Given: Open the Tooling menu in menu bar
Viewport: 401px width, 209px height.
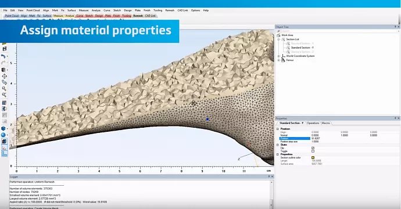Looking at the screenshot, I should [158, 10].
